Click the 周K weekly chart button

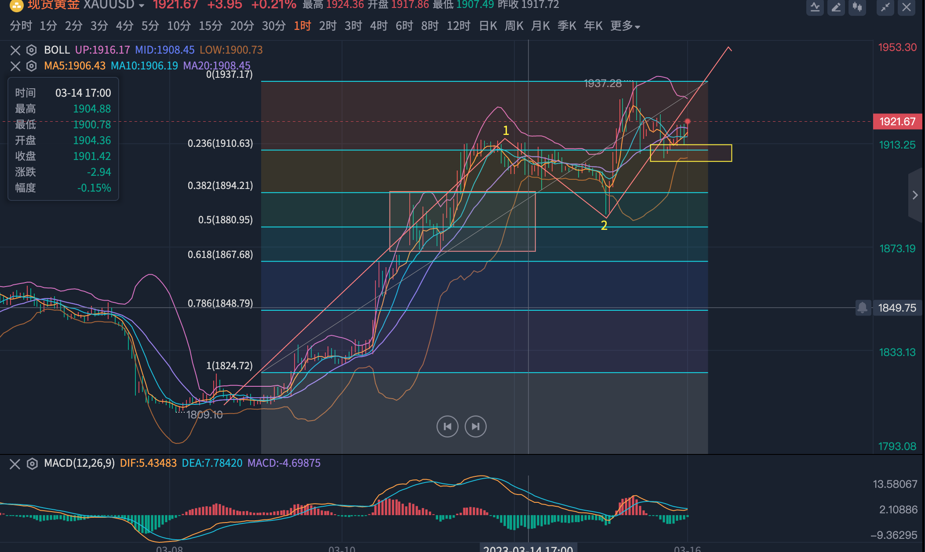(514, 26)
